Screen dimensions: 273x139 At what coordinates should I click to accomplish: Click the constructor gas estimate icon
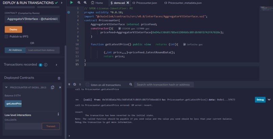point(120,28)
